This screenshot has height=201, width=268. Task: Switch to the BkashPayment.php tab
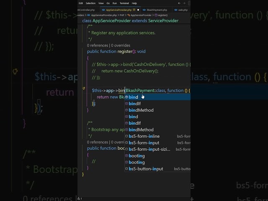(157, 10)
